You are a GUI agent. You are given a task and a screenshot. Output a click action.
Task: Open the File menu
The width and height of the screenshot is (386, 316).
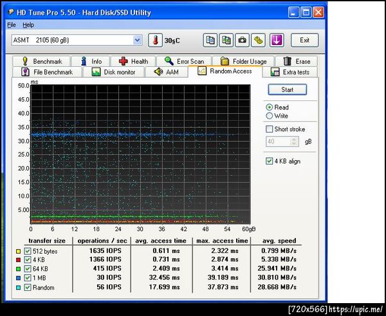(x=12, y=25)
